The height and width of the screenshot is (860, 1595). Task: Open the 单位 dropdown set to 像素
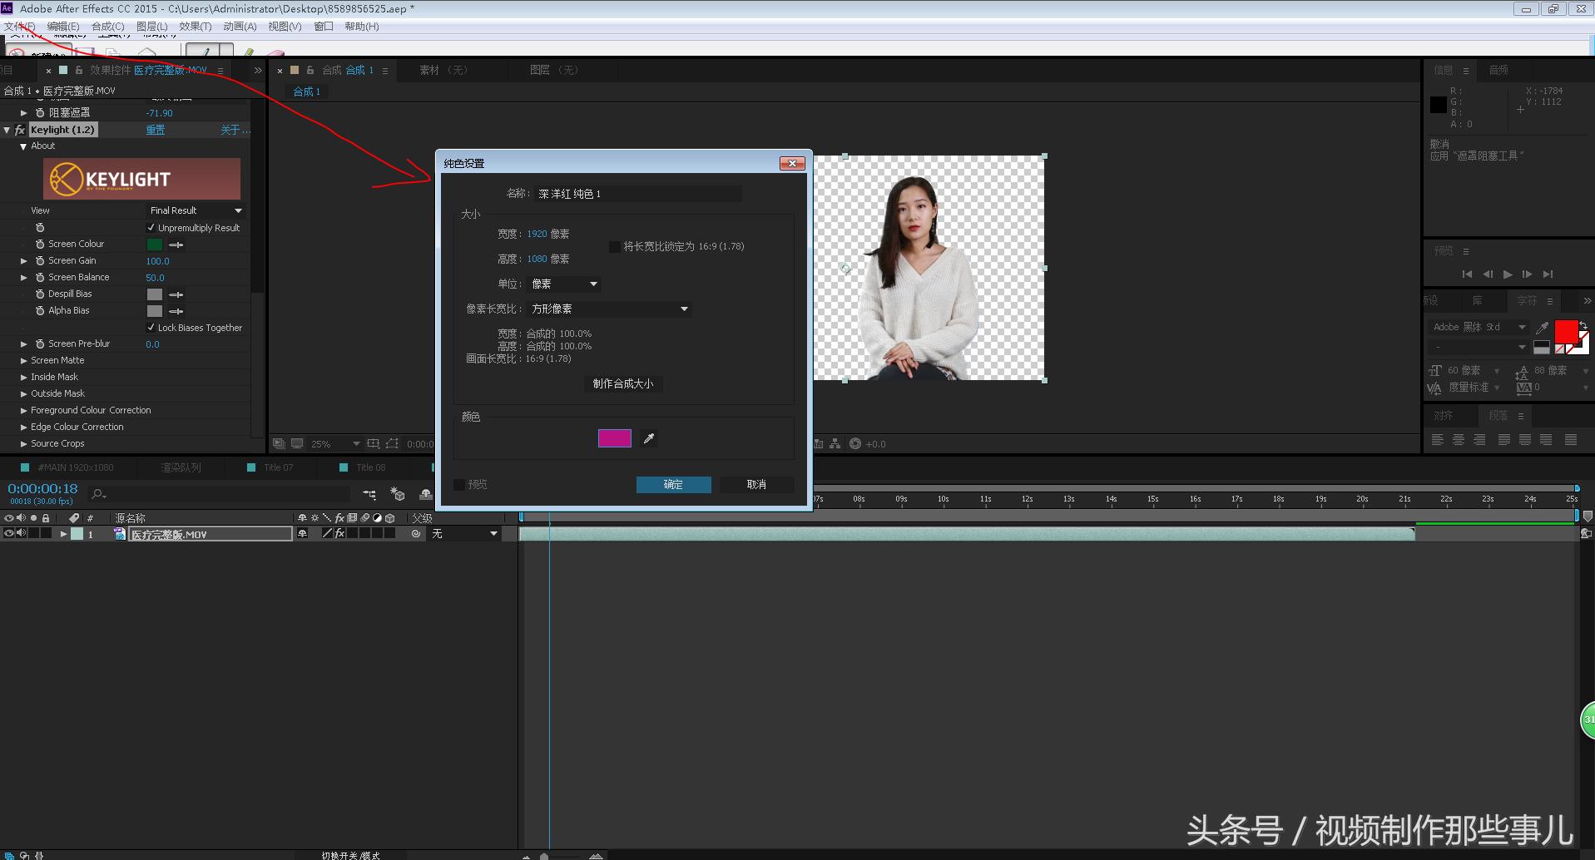coord(563,284)
